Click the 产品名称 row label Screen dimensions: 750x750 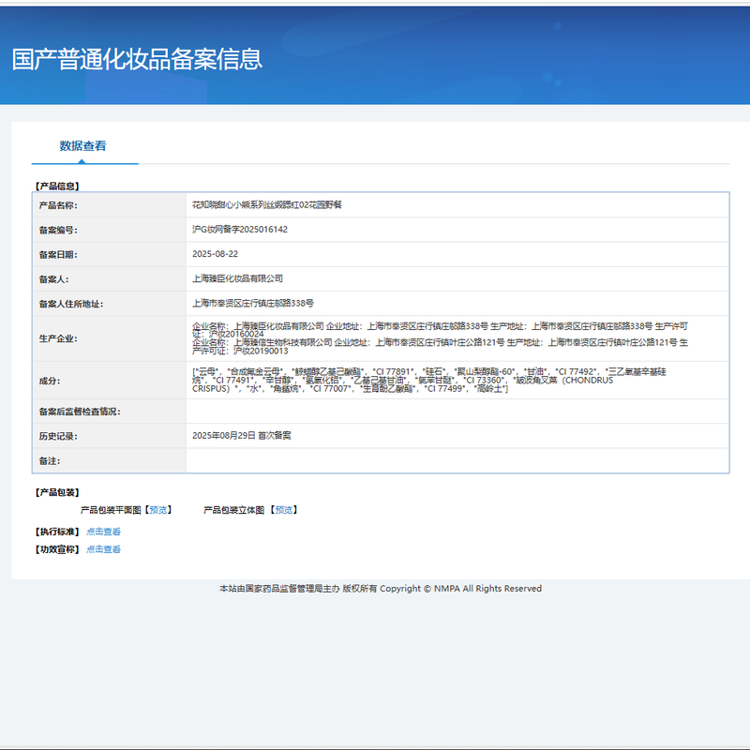57,205
